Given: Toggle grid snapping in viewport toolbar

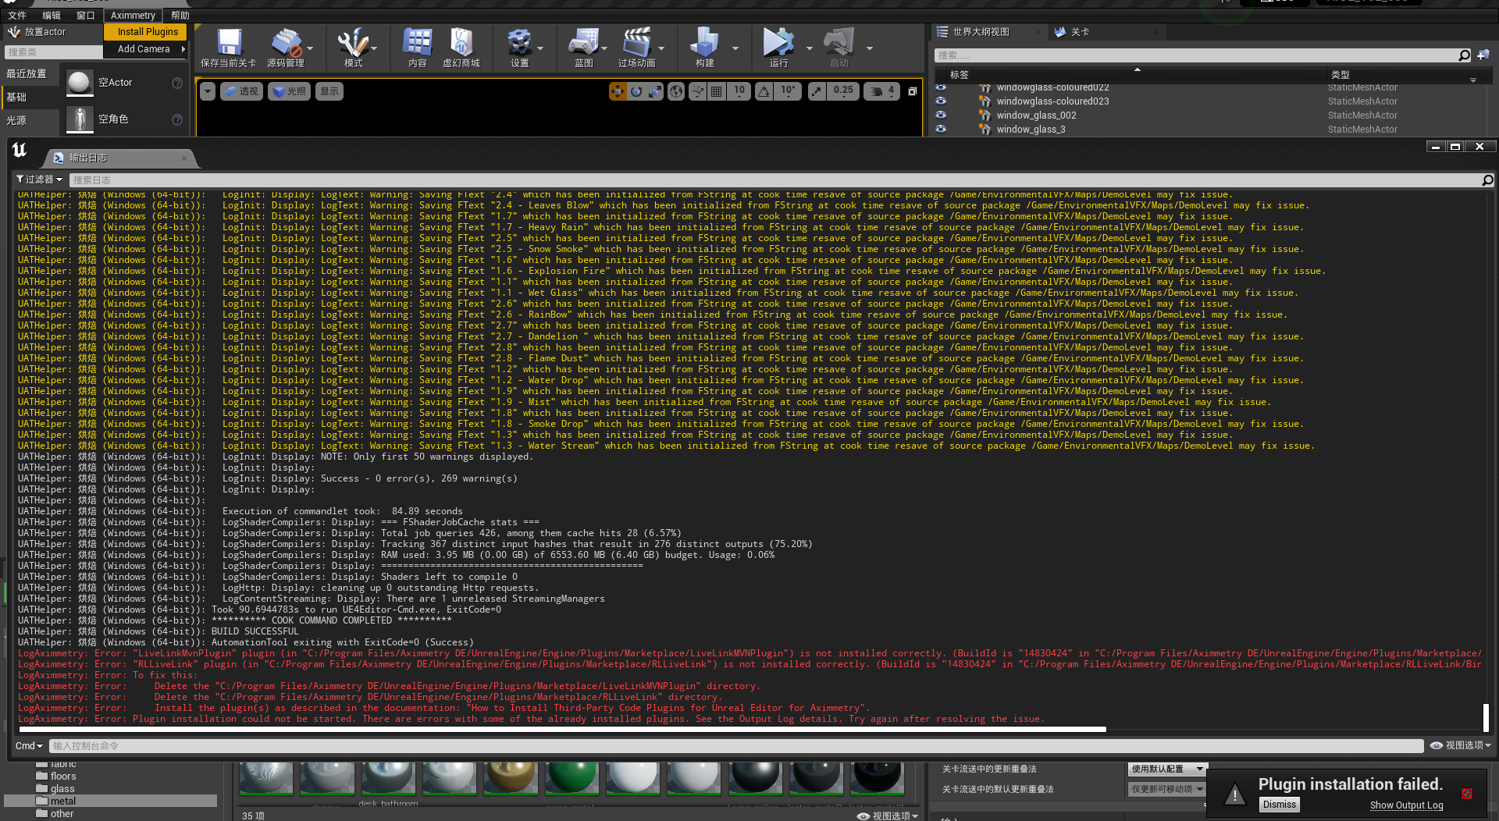Looking at the screenshot, I should click(x=716, y=91).
